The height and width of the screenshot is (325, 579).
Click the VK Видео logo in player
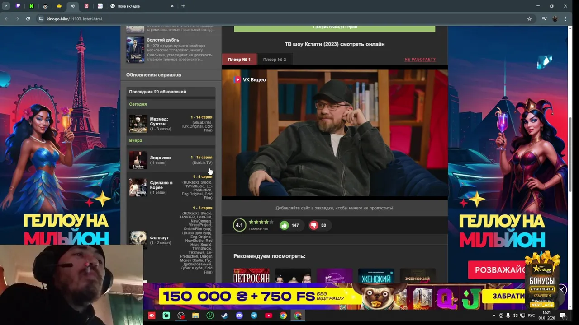(x=250, y=79)
